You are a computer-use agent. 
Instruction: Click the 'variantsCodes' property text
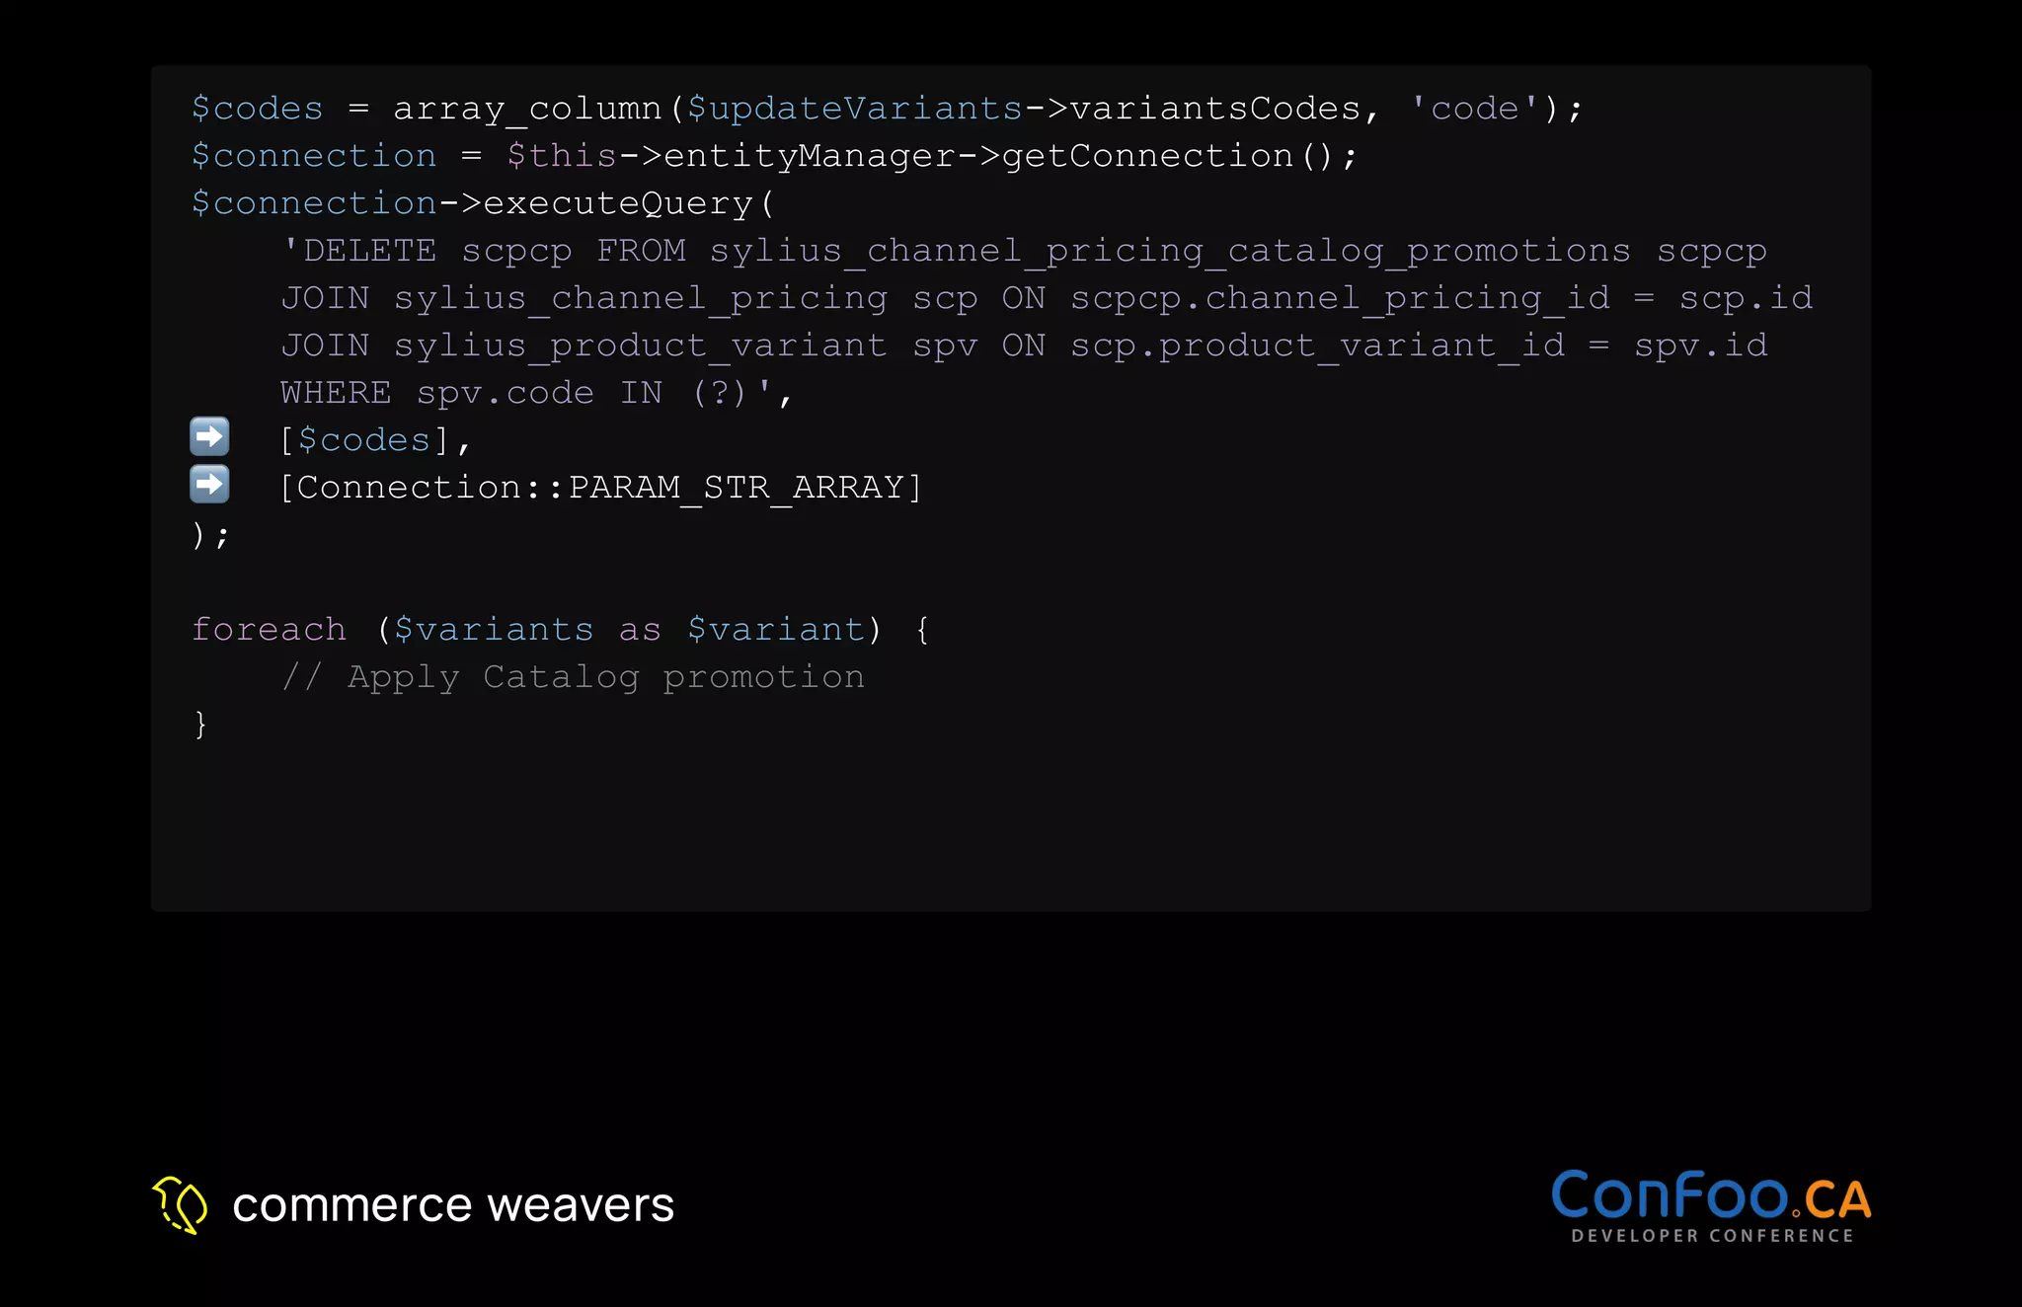[x=1215, y=109]
